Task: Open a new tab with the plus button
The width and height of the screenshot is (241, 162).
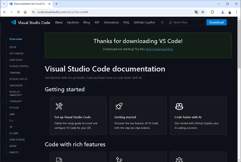Action: click(56, 4)
